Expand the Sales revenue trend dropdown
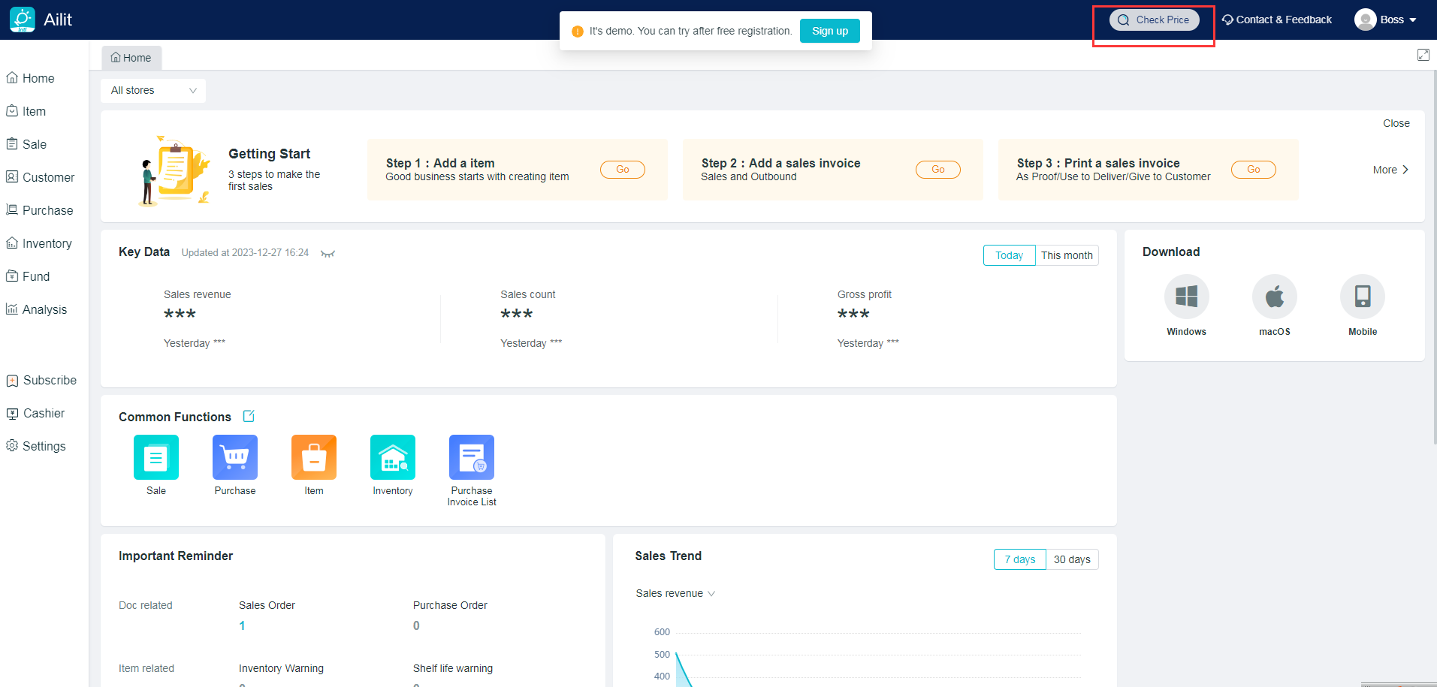 click(x=675, y=593)
